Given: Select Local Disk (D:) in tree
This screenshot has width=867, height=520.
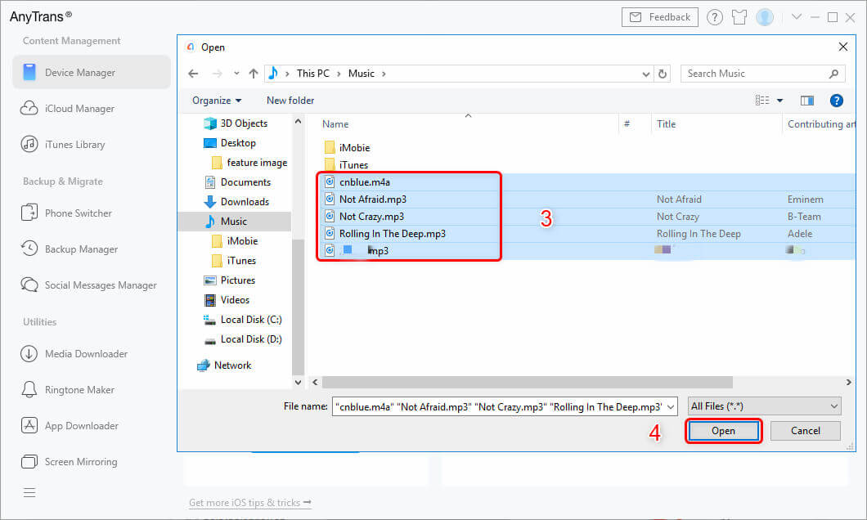Looking at the screenshot, I should pyautogui.click(x=251, y=338).
